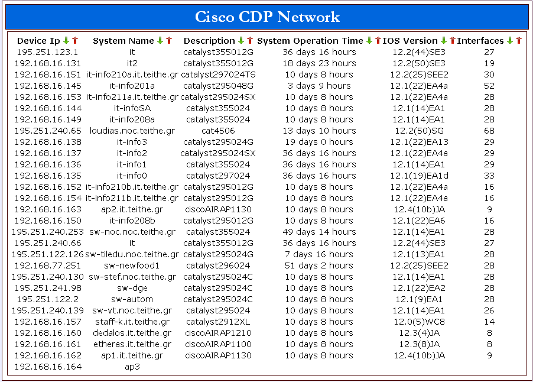
Task: Click interface count 68
Action: click(x=489, y=131)
